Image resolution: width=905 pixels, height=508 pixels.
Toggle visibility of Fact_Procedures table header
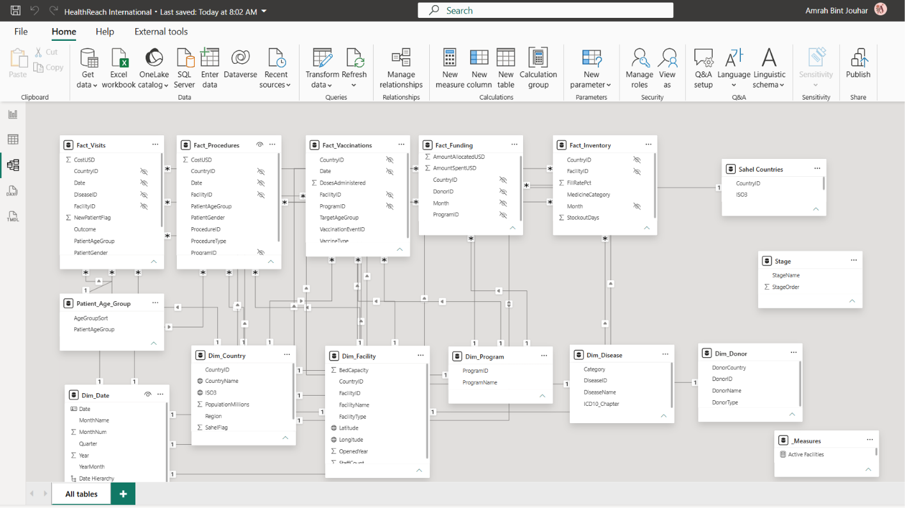pyautogui.click(x=260, y=145)
